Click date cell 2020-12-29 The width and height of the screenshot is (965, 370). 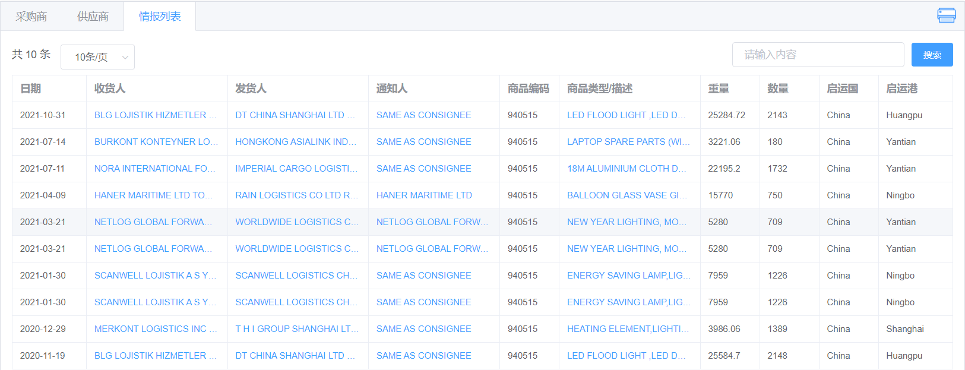pos(43,329)
